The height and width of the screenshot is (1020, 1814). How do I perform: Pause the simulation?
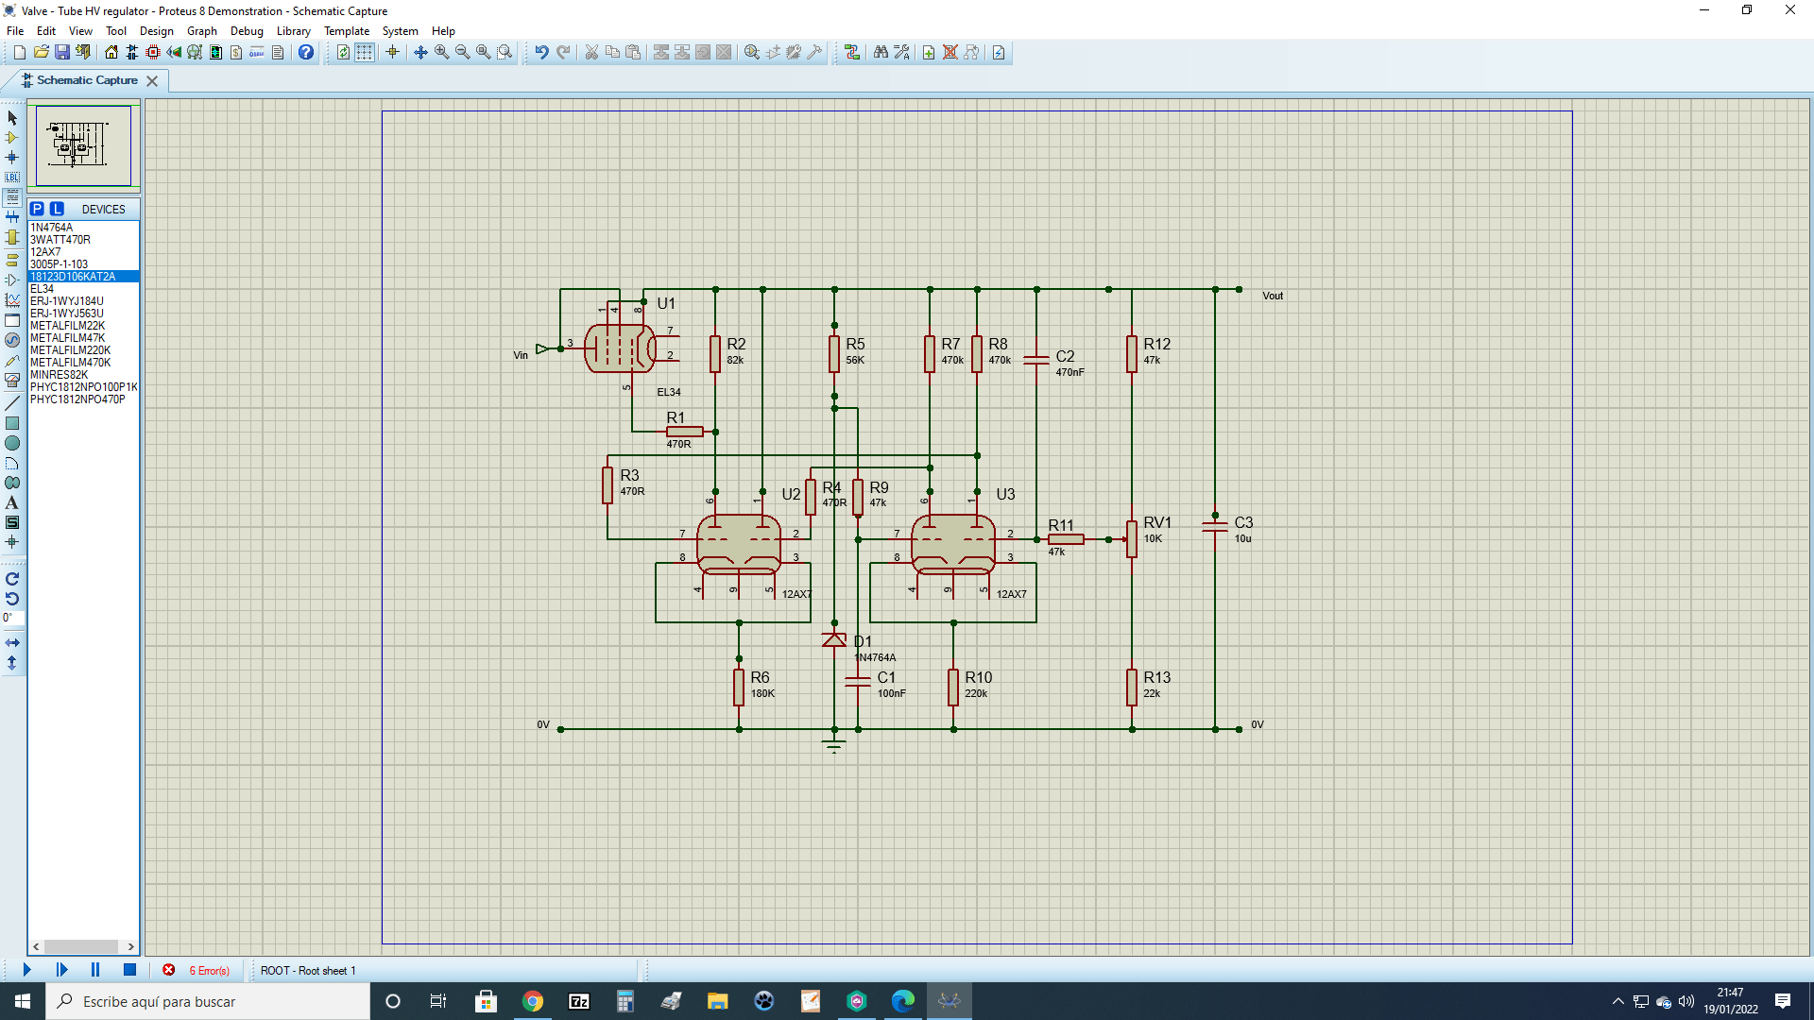pos(95,970)
